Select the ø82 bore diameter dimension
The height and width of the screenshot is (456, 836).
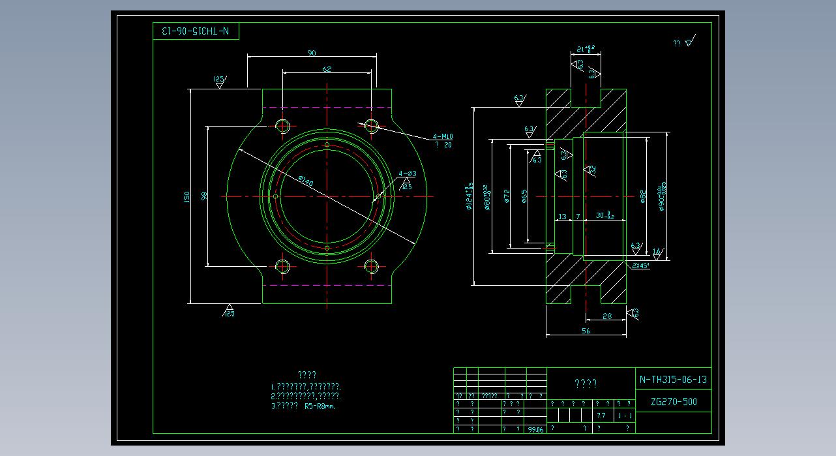pyautogui.click(x=642, y=196)
